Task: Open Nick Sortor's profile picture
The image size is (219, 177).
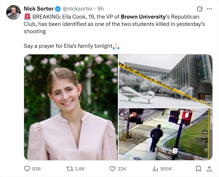Action: [13, 12]
